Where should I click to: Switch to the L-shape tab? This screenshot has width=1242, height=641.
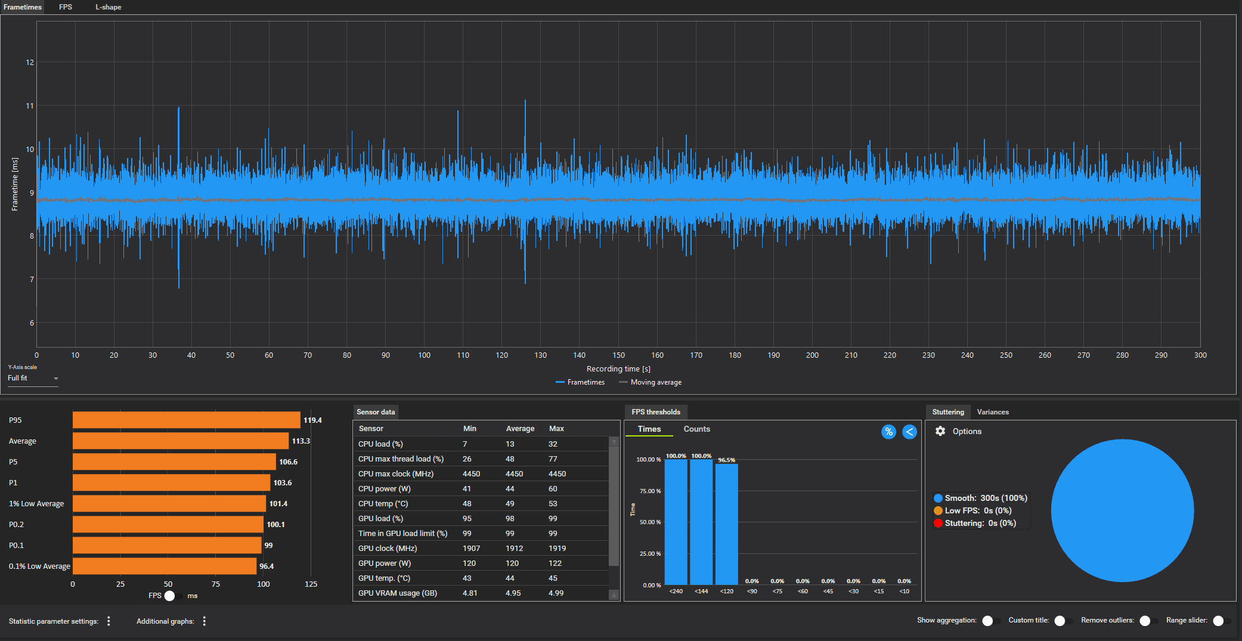pyautogui.click(x=109, y=7)
